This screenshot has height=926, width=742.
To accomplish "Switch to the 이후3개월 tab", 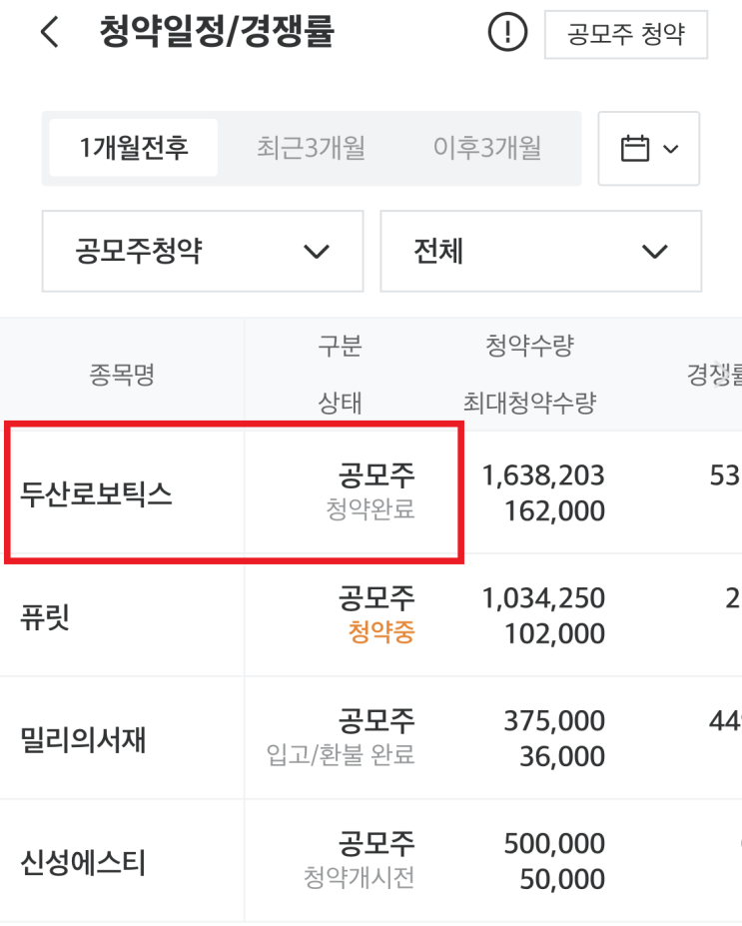I will [x=486, y=149].
